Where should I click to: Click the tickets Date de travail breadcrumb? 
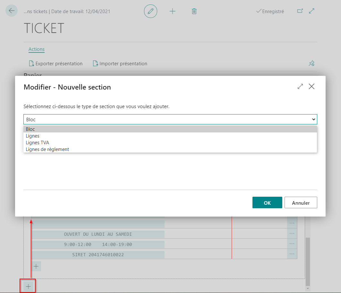coord(67,12)
